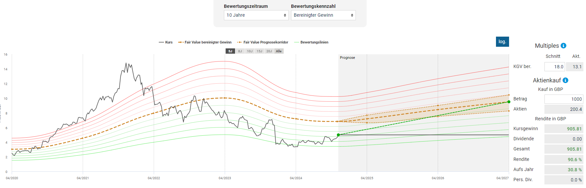Switch chart range to Alle
This screenshot has width=586, height=188.
[279, 51]
